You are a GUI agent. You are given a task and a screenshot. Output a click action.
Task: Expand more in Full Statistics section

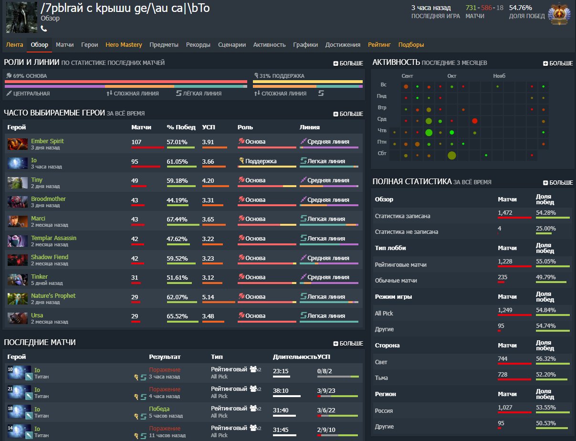tap(558, 182)
